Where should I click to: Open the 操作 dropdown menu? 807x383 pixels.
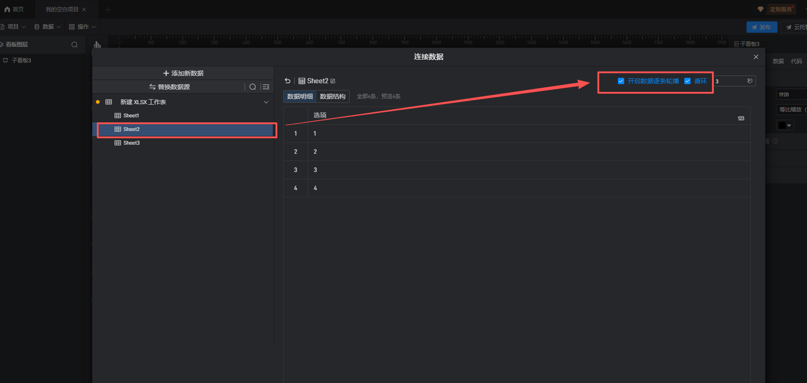(x=82, y=27)
